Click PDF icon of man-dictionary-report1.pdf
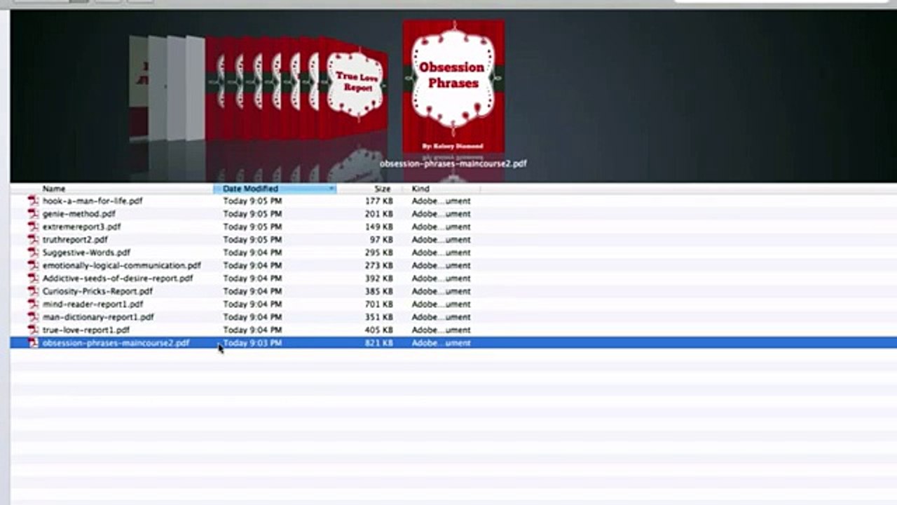 [32, 316]
